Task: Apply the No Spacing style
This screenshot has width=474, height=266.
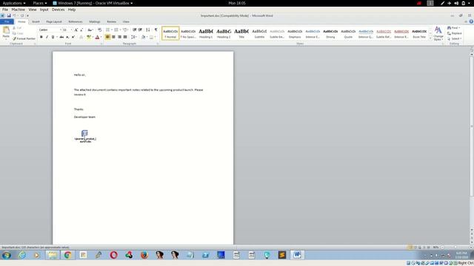Action: point(188,33)
